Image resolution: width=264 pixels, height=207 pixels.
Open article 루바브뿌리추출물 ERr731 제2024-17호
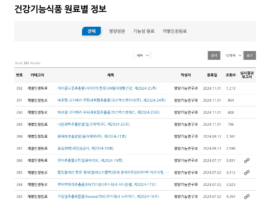[107, 185]
